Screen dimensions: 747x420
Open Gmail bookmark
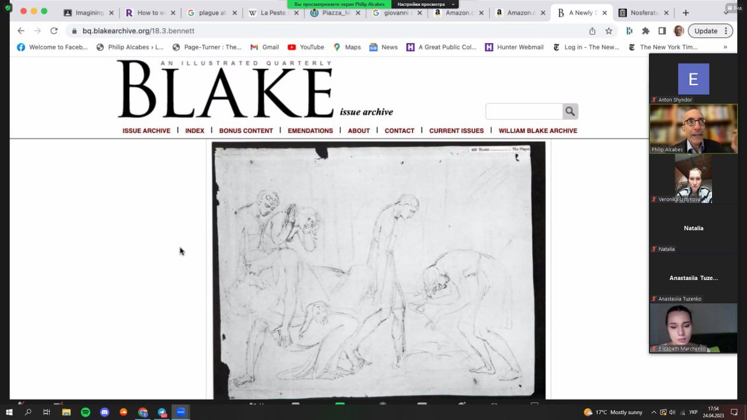pos(264,47)
